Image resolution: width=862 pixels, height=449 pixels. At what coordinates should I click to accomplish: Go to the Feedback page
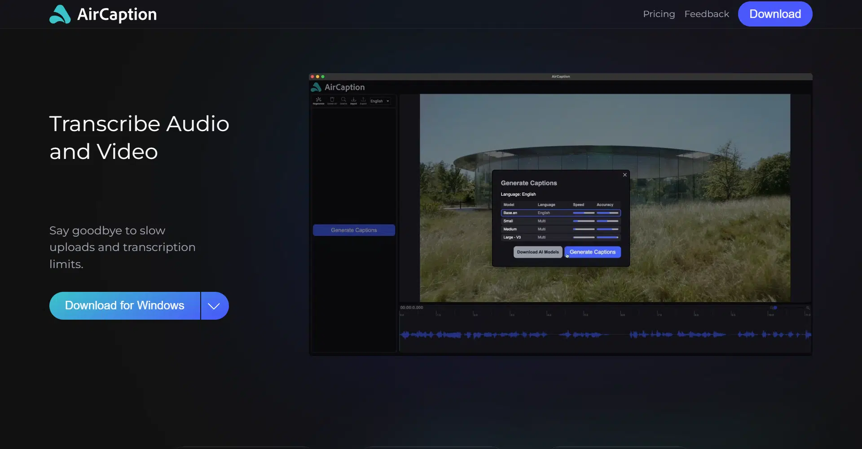(706, 14)
